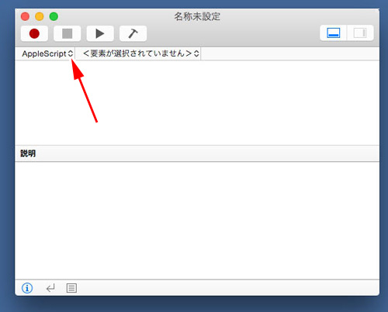Show description via blue info icon
Screen dimensions: 388x312
[27, 288]
